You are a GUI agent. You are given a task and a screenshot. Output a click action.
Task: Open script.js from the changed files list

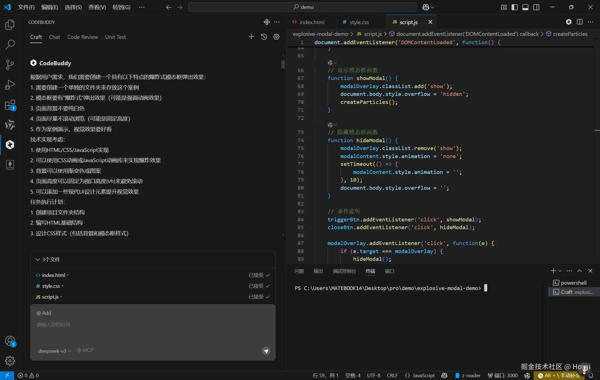click(x=50, y=297)
